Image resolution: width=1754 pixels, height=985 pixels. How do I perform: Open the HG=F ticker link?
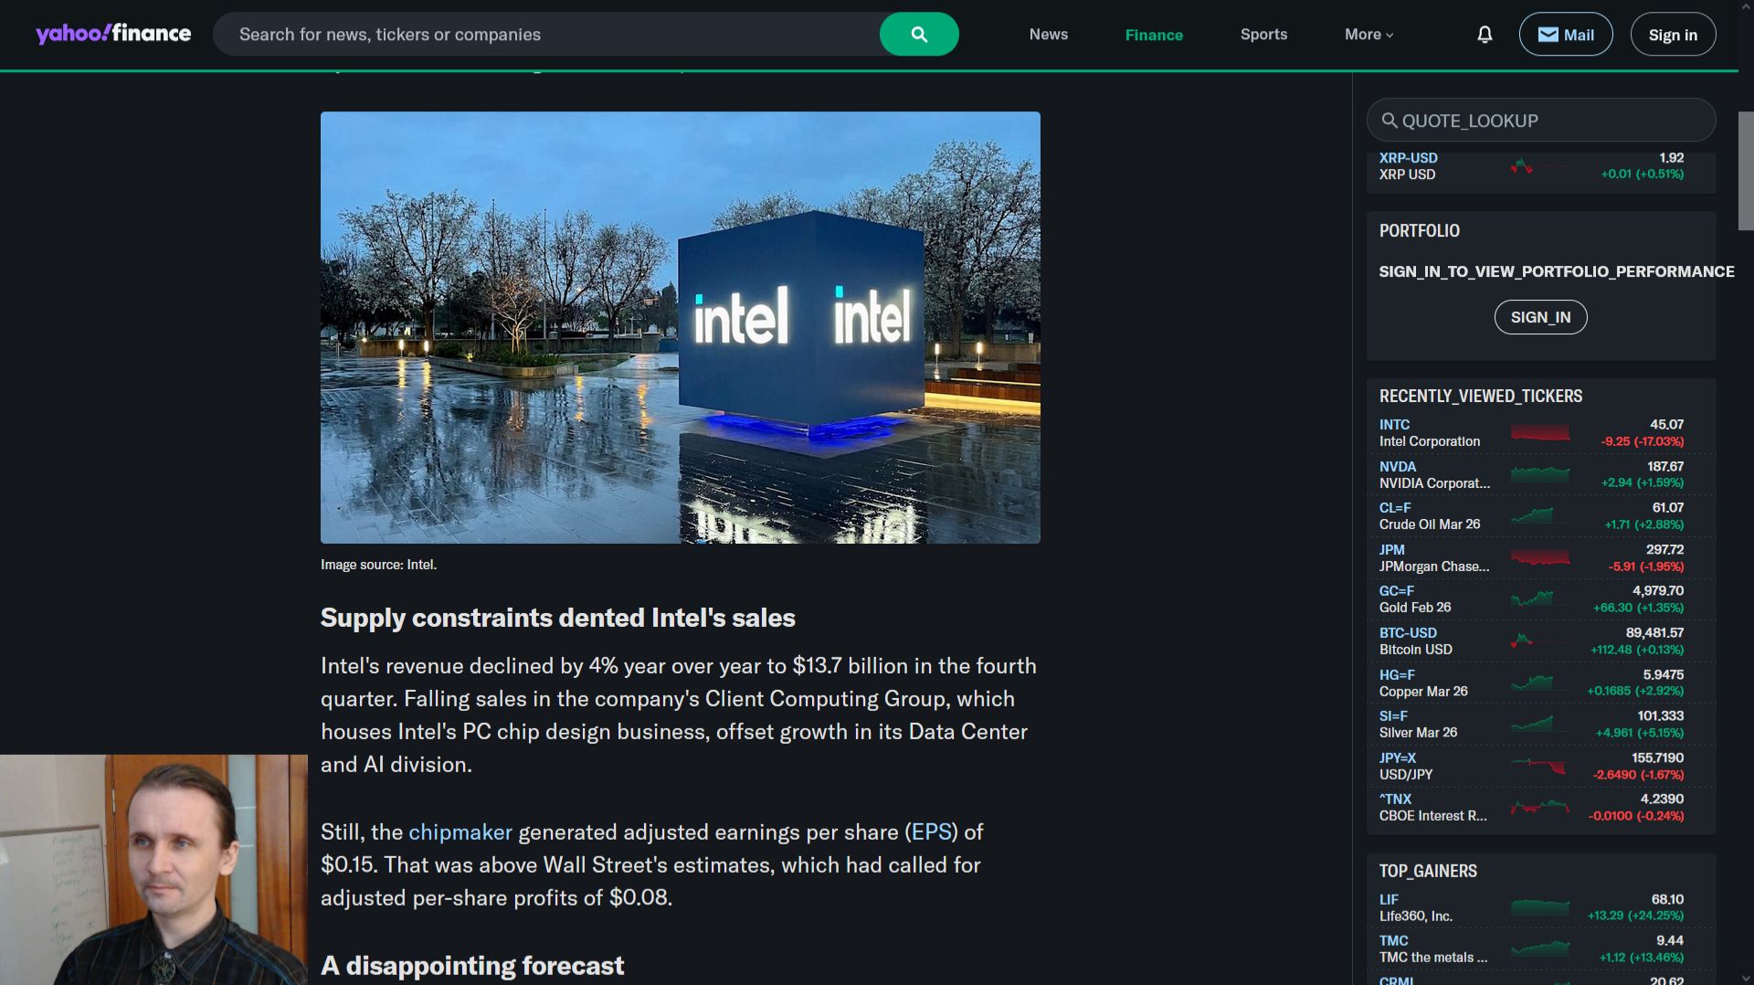click(x=1397, y=675)
